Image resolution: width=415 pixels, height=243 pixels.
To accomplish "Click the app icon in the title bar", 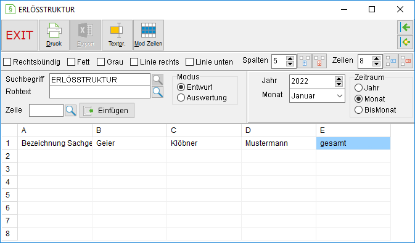I will 10,9.
